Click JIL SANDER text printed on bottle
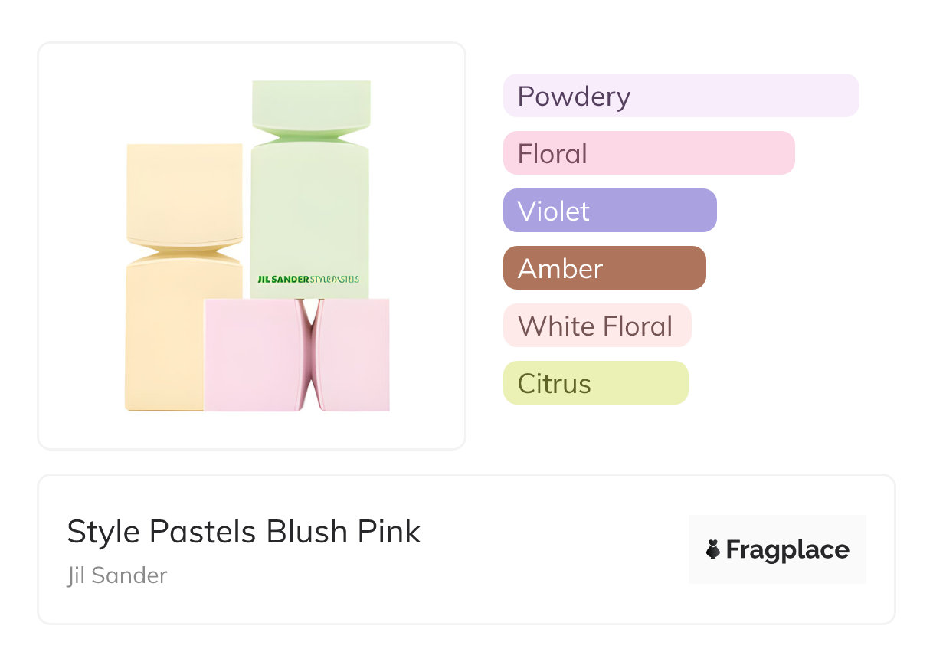The height and width of the screenshot is (662, 933). tap(283, 280)
